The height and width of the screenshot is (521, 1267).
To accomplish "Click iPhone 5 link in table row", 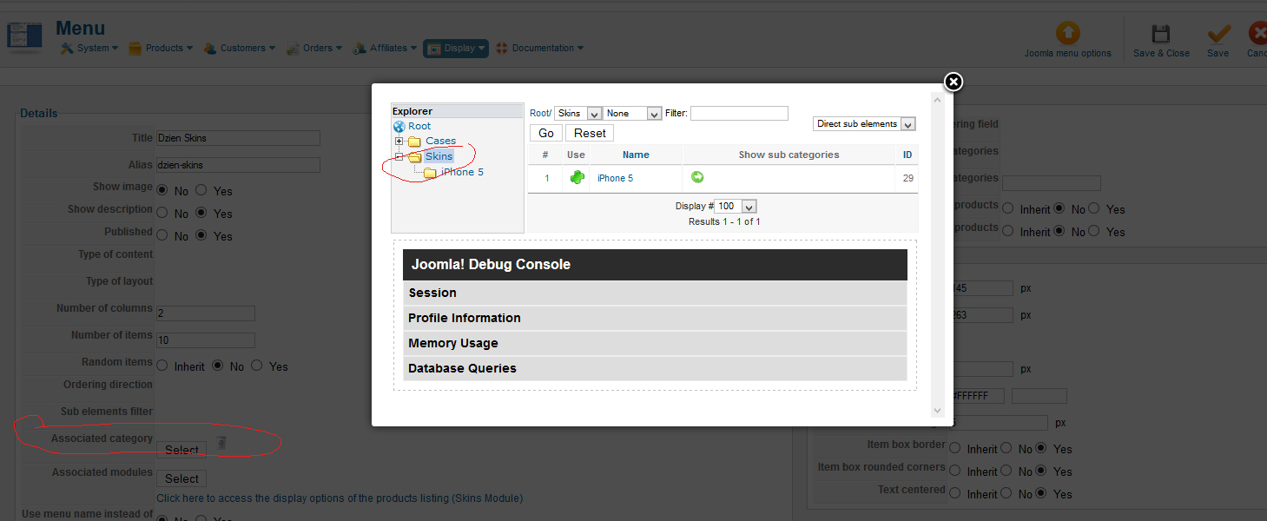I will [615, 178].
